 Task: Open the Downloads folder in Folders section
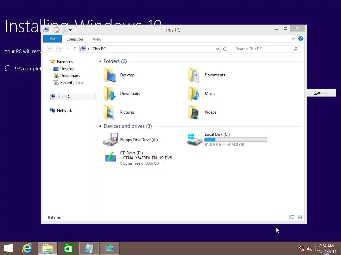[110, 94]
